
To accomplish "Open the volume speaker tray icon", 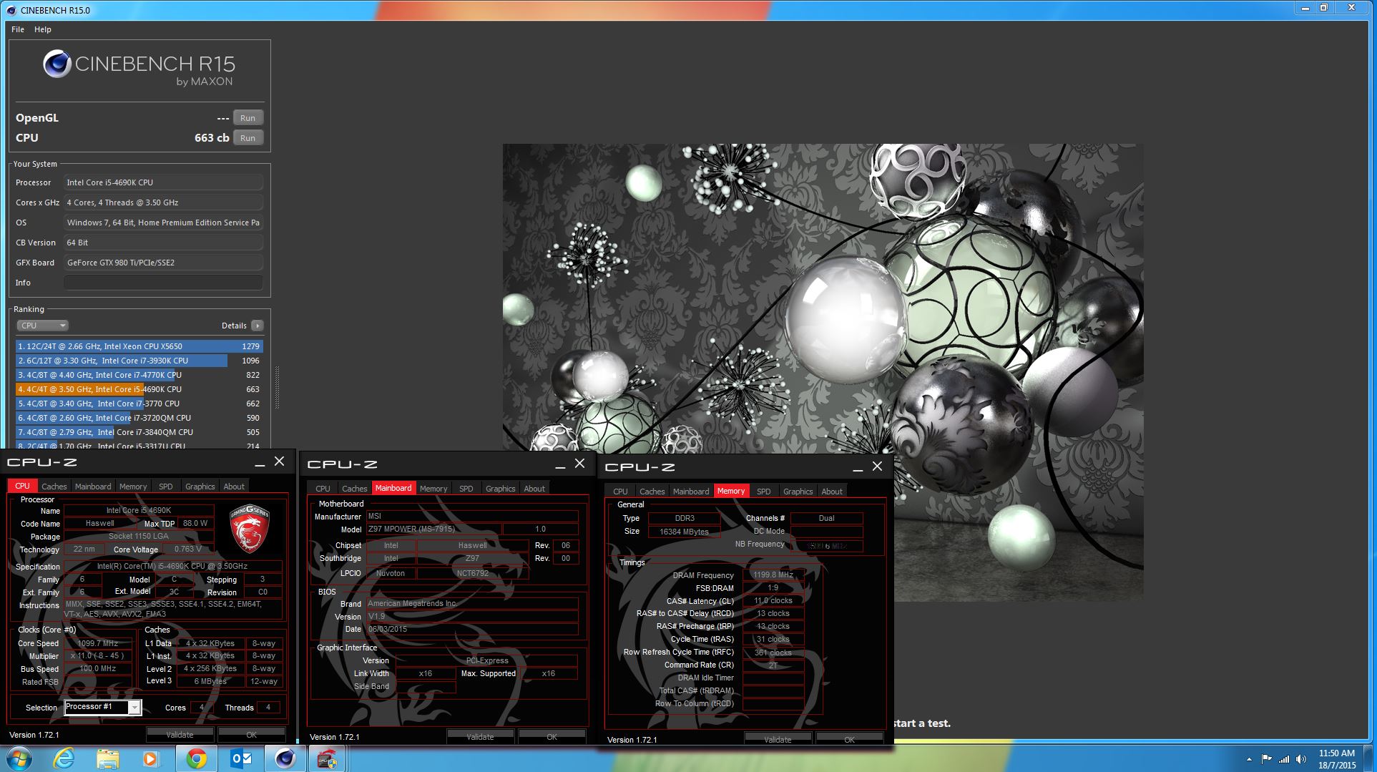I will coord(1301,759).
